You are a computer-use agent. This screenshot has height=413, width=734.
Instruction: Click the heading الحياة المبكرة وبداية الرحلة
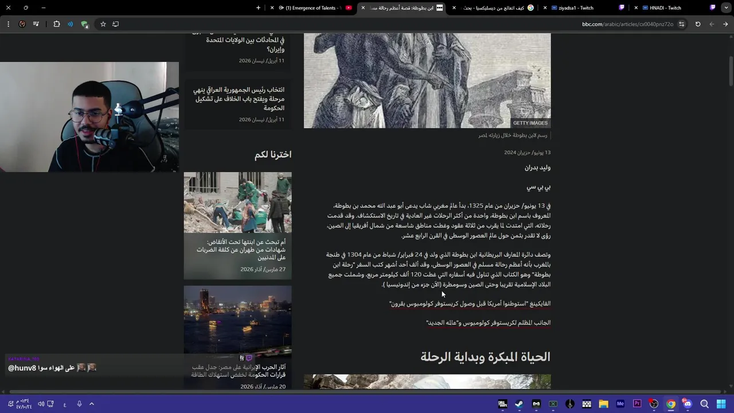[485, 357]
